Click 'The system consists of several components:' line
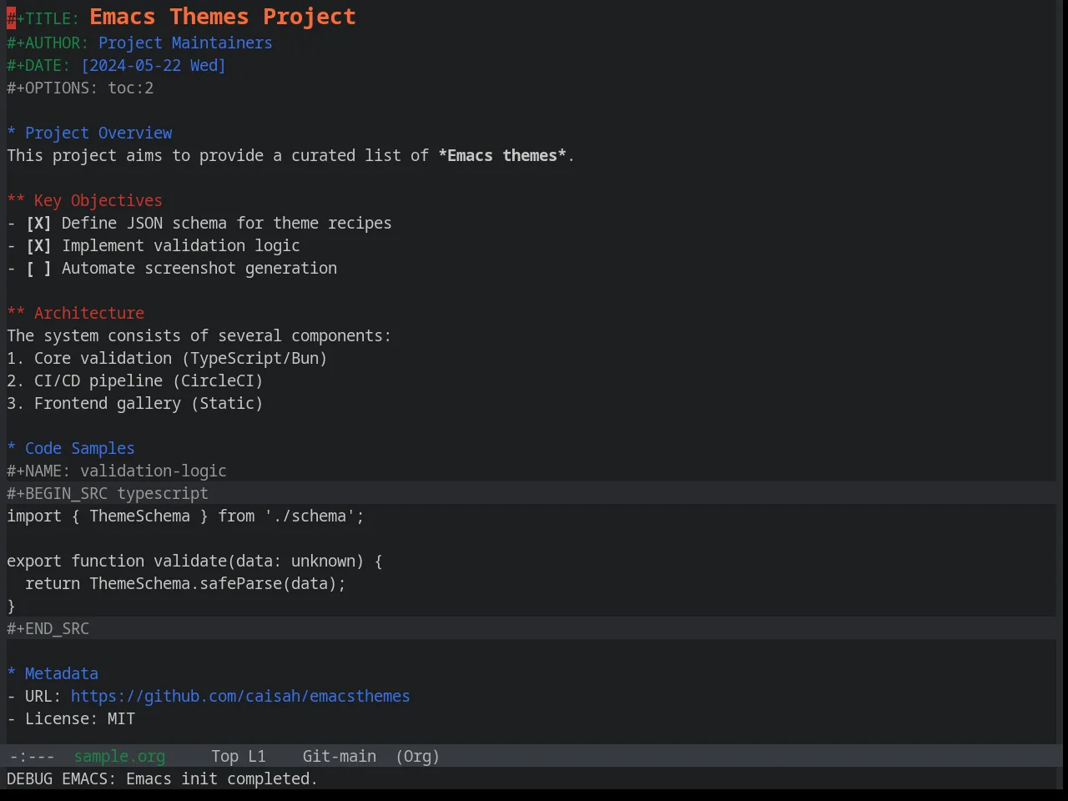The width and height of the screenshot is (1068, 801). (x=199, y=336)
